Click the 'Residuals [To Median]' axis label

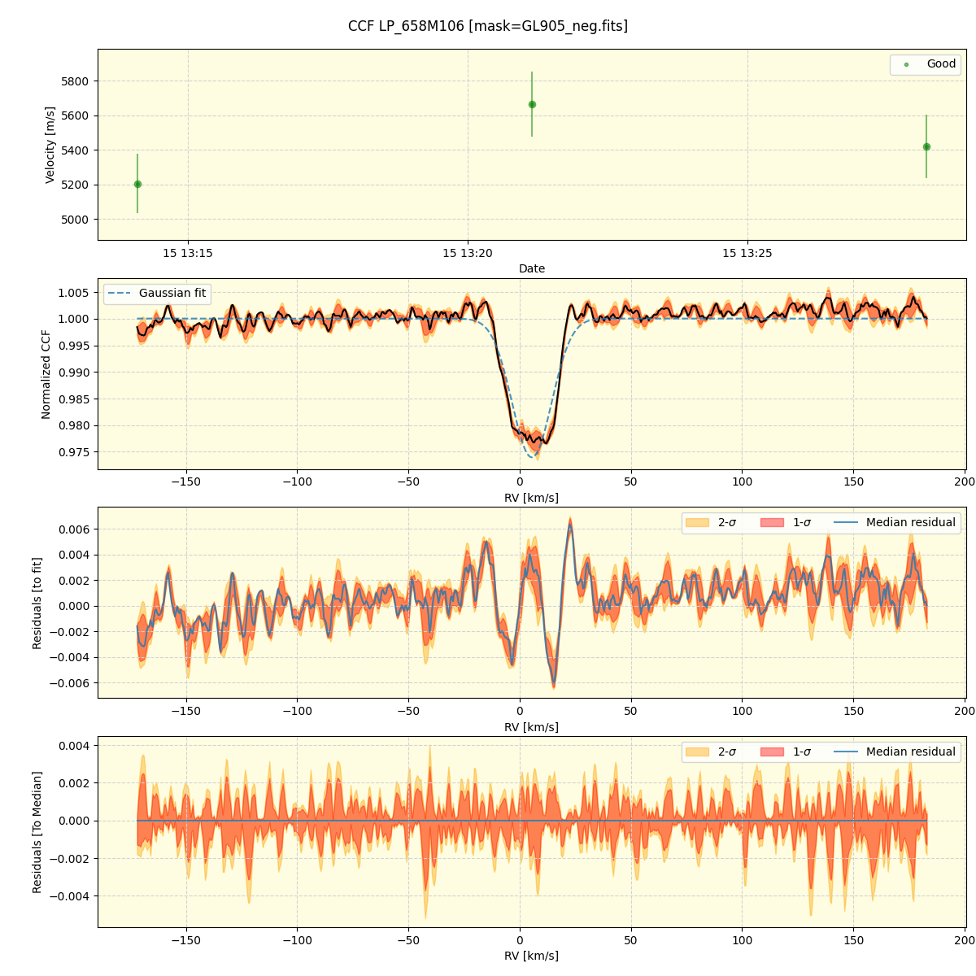[37, 832]
